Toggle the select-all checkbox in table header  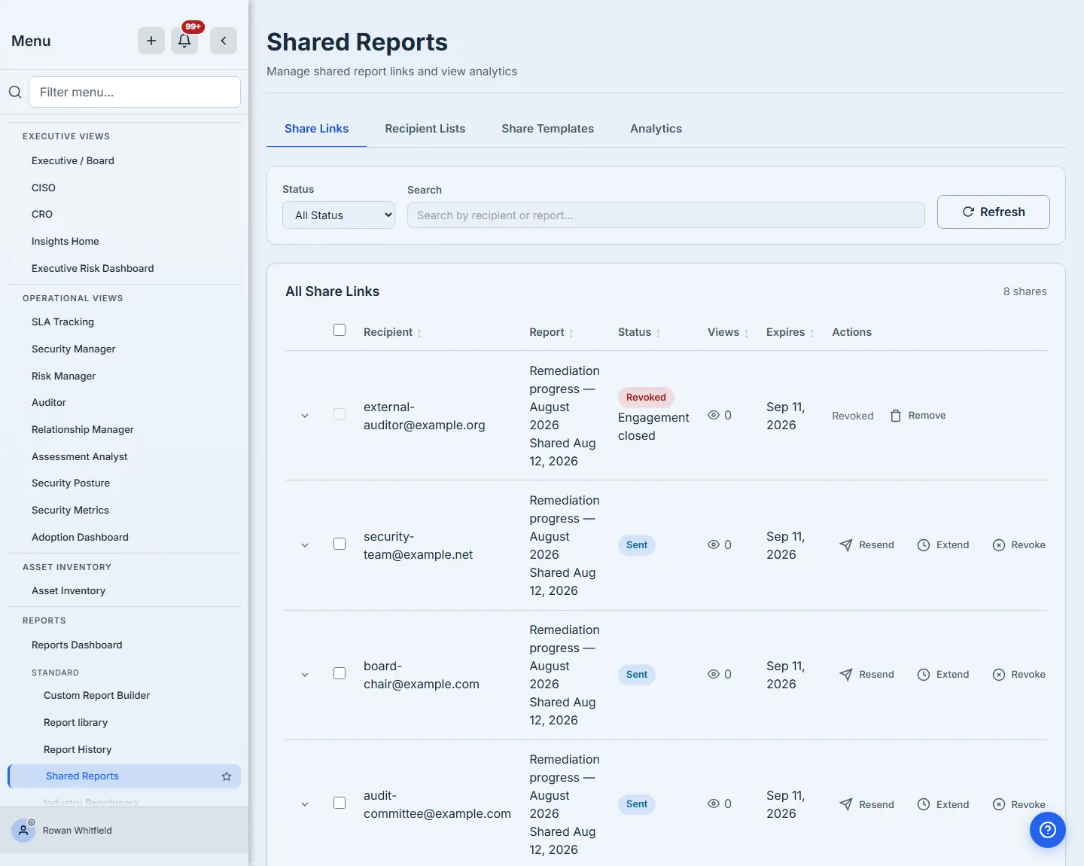click(x=340, y=330)
